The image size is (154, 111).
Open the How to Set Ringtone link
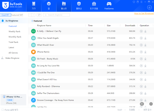[144, 14]
